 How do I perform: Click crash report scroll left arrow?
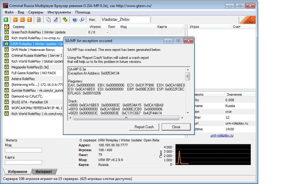point(70,118)
